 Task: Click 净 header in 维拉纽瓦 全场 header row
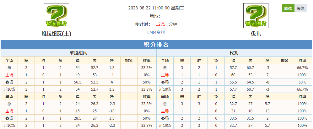tap(112, 61)
